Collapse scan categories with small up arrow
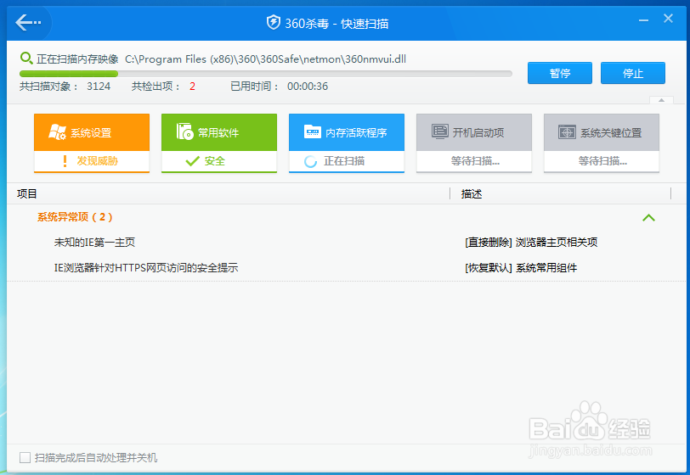 661,100
